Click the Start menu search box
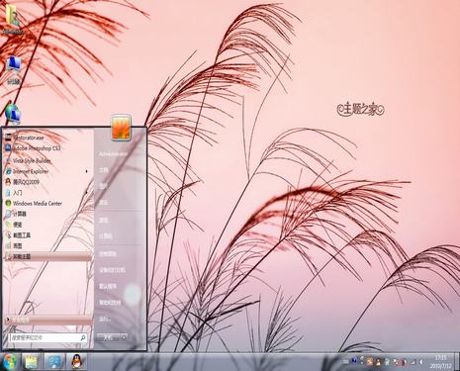The width and height of the screenshot is (460, 371). tap(48, 337)
